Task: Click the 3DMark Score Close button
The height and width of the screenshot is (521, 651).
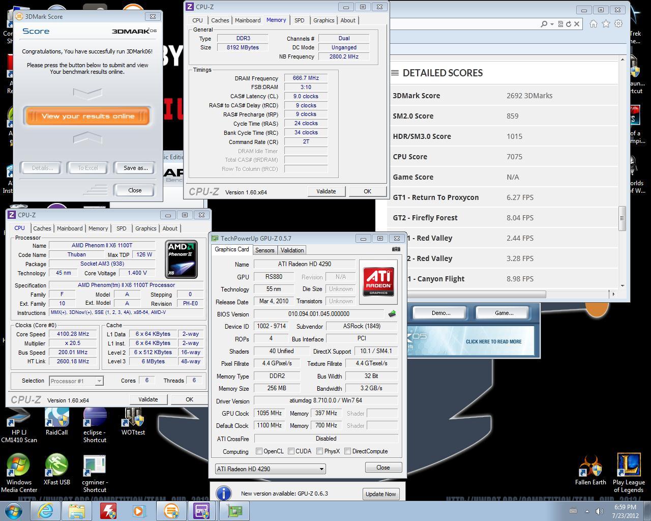Action: coord(135,190)
